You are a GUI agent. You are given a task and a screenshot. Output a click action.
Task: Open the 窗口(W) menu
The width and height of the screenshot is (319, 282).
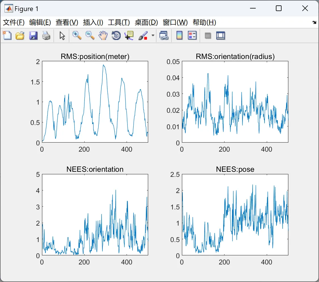[x=175, y=22]
